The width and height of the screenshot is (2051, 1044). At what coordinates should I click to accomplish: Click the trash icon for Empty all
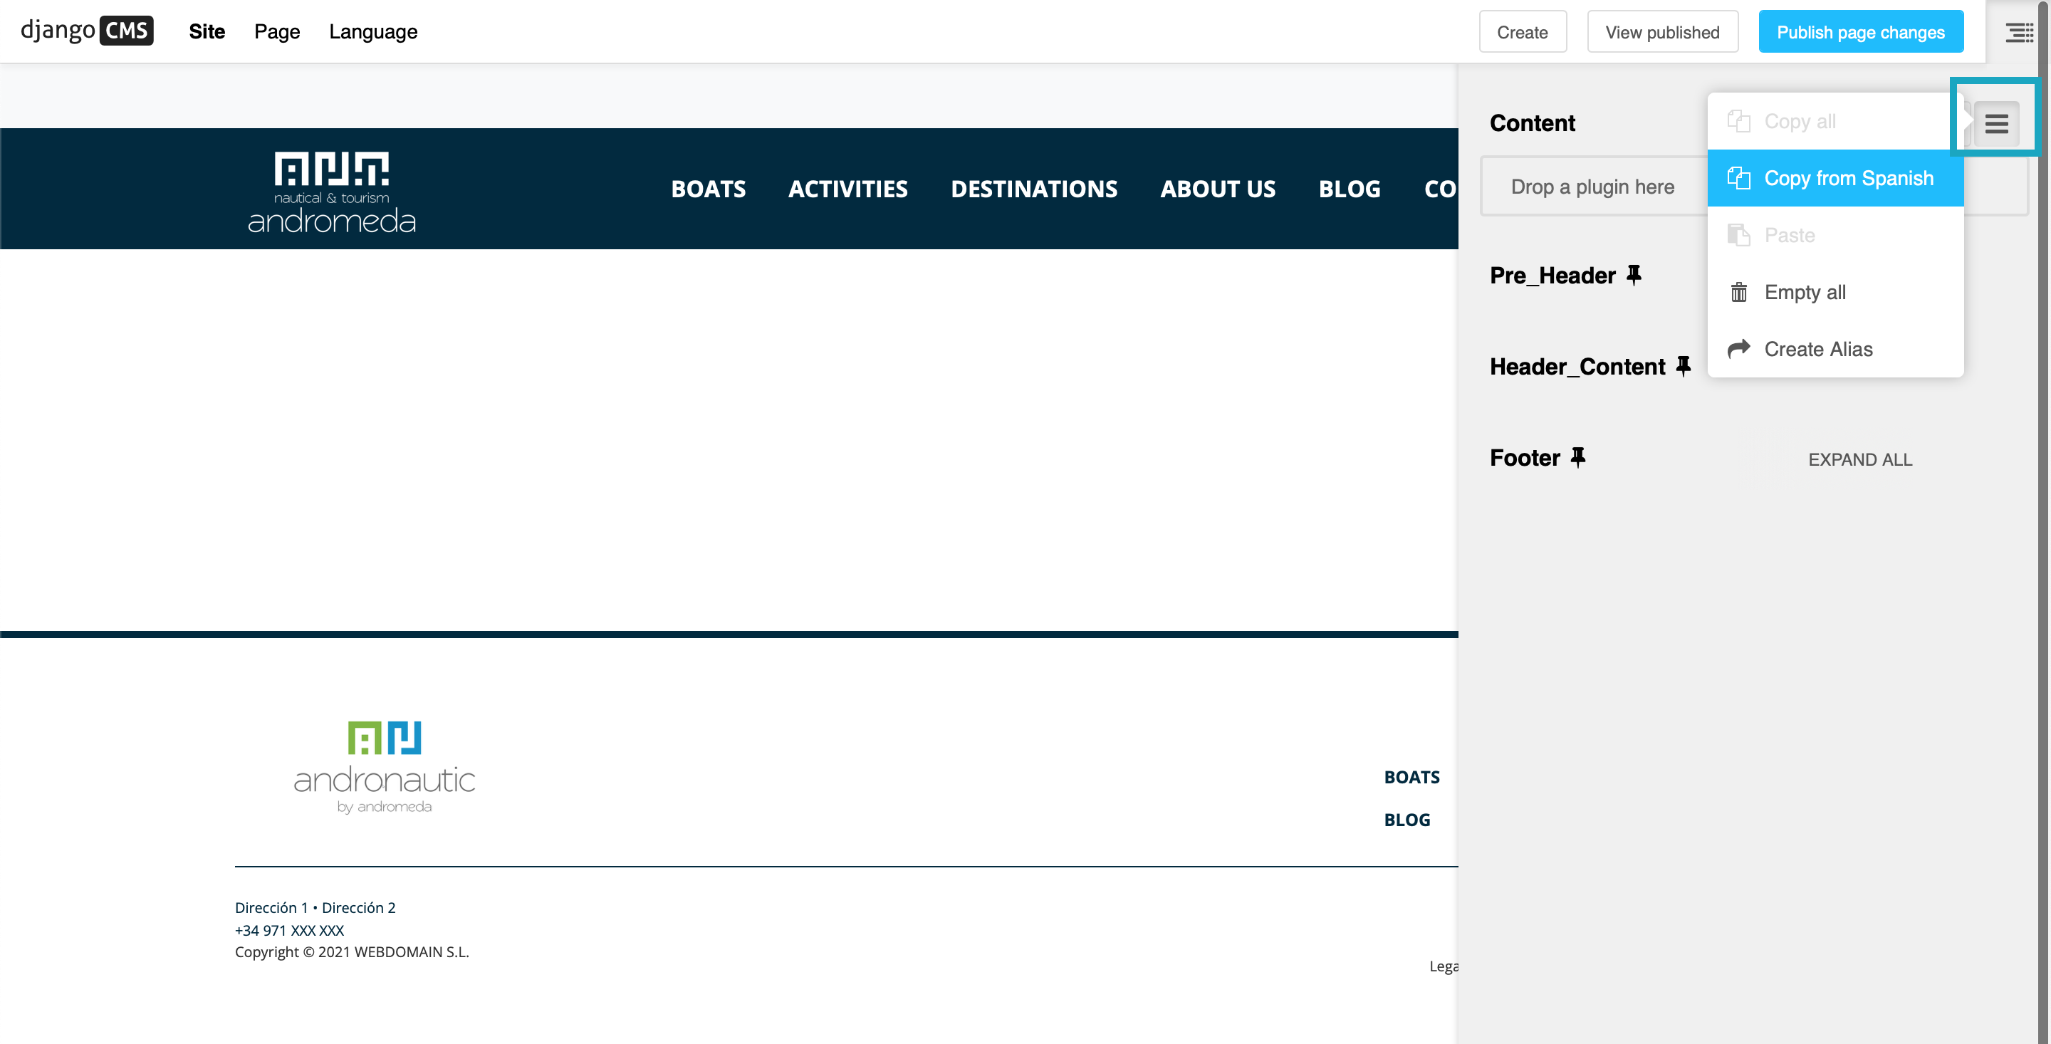1739,292
